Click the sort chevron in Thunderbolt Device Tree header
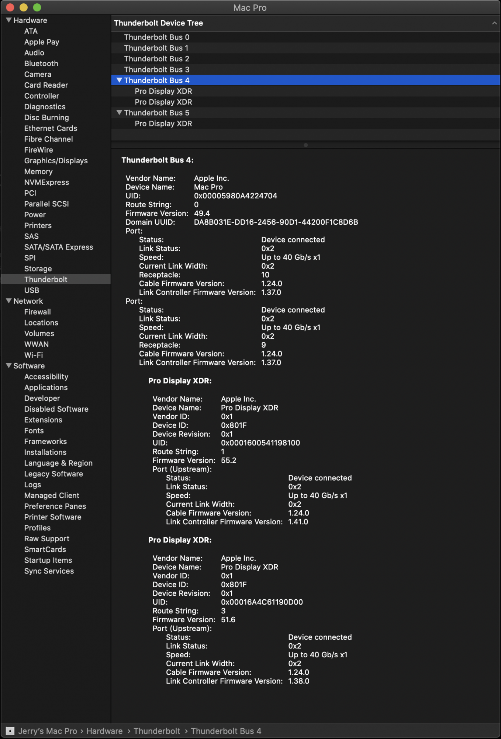Image resolution: width=501 pixels, height=739 pixels. click(494, 23)
